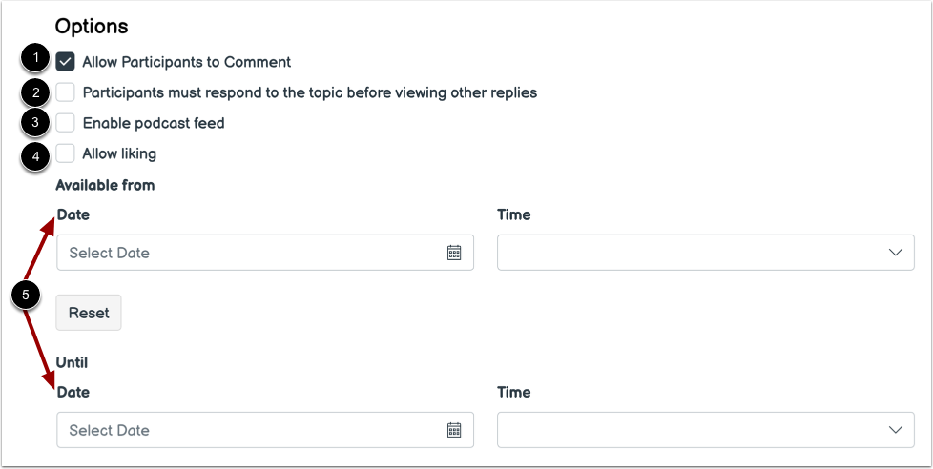Click the Time label above the Until dropdown
This screenshot has width=933, height=469.
(x=513, y=392)
